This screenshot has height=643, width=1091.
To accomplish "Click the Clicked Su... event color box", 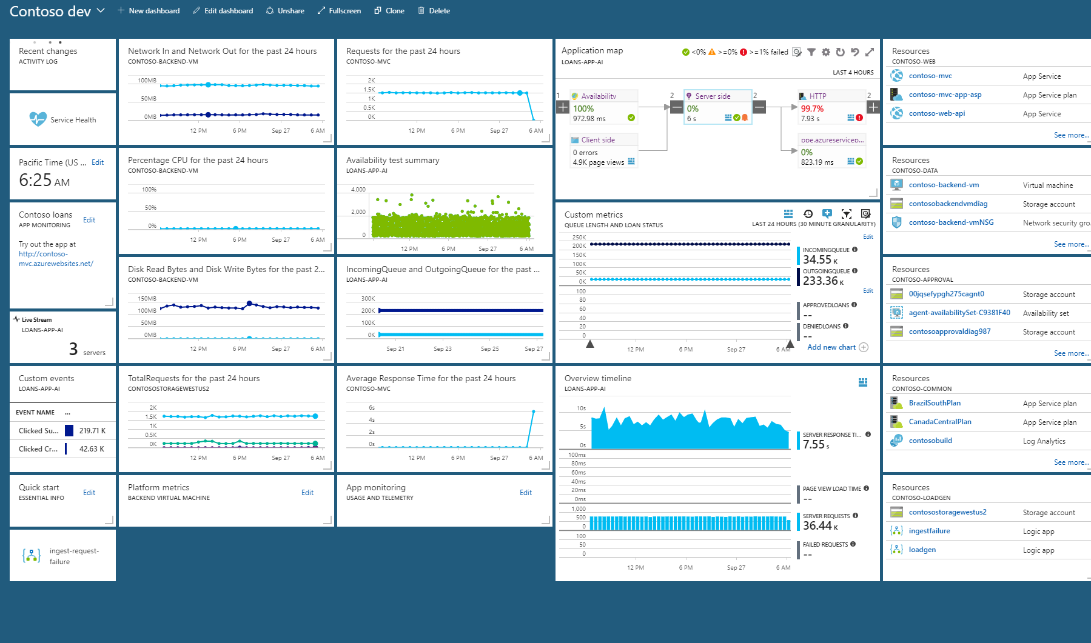I will tap(69, 430).
